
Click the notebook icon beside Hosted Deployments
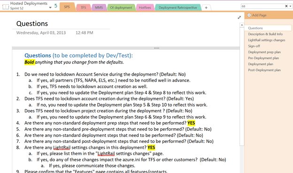(6, 7)
